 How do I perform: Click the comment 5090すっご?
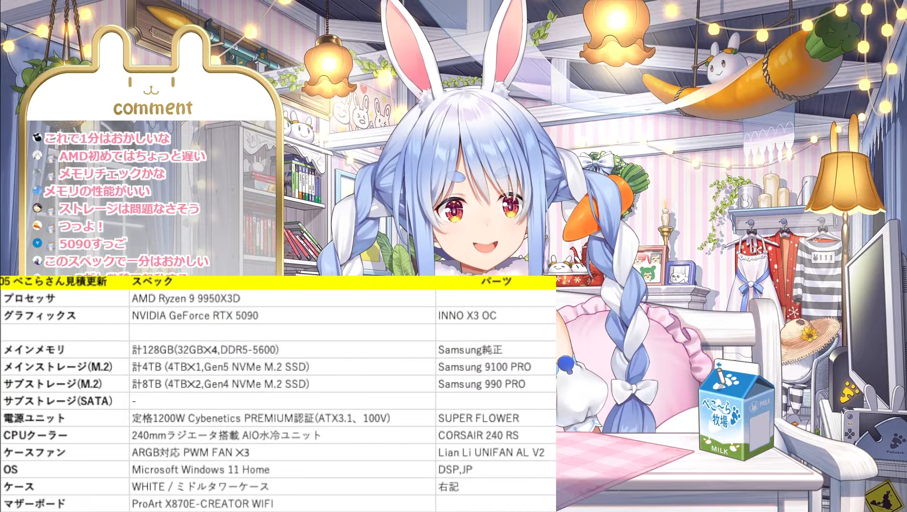coord(93,243)
